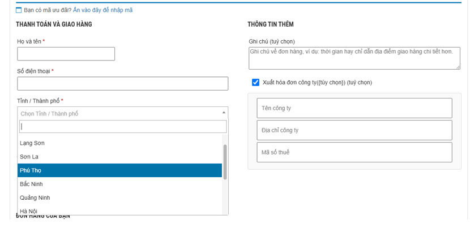The width and height of the screenshot is (470, 236).
Task: Focus the 'Số điện thoại' input field
Action: tap(122, 84)
